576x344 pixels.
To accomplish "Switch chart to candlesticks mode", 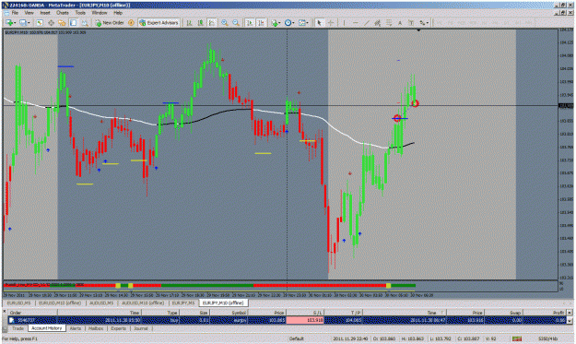I will tap(201, 23).
